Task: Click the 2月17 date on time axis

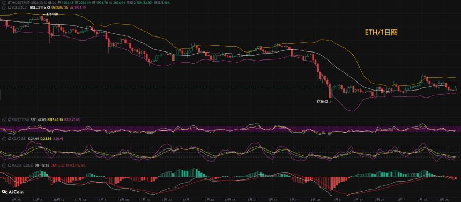Action: 358,200
